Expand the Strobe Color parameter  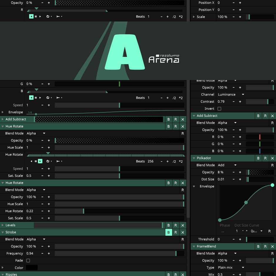pos(3,267)
